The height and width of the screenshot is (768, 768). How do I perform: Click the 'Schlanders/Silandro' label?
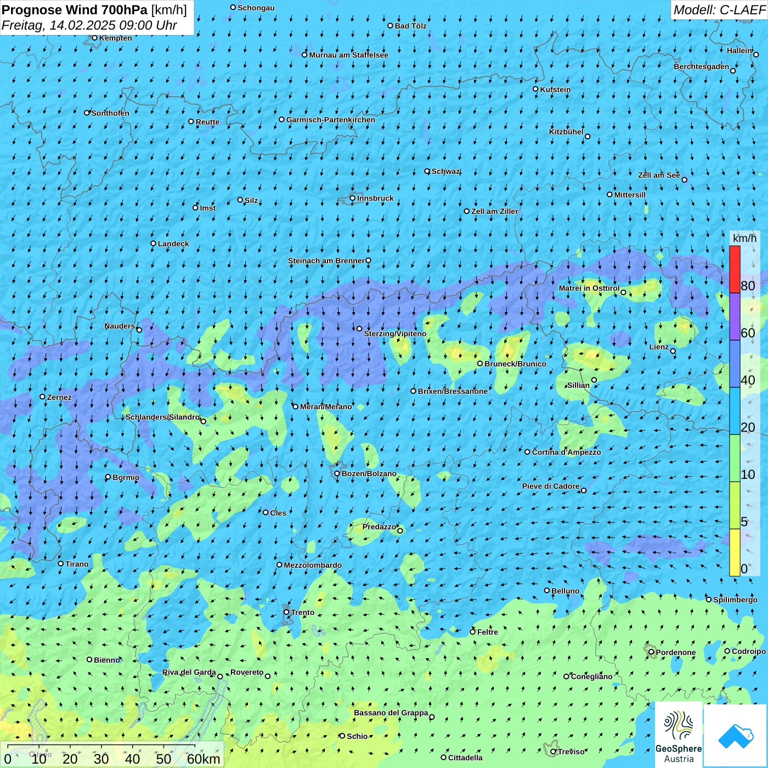162,417
